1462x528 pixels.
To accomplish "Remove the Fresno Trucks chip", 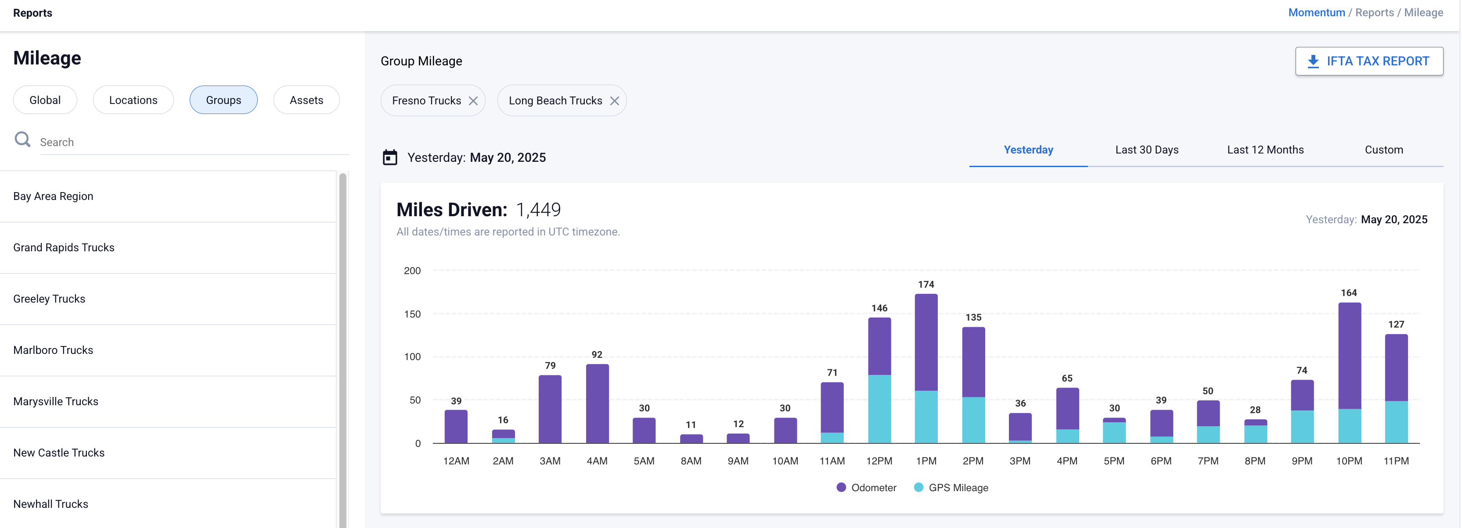I will [473, 101].
